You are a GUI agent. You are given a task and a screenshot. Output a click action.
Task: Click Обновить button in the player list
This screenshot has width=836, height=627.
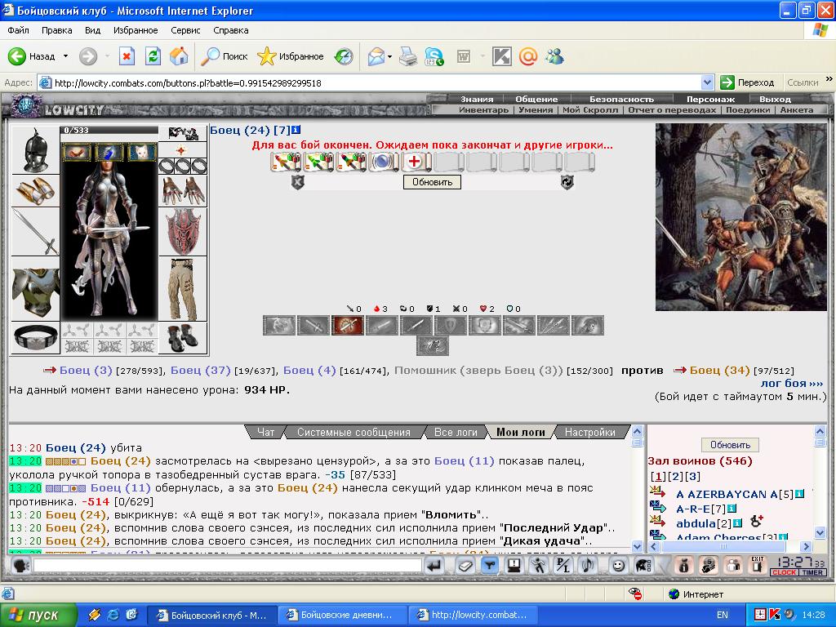click(x=730, y=445)
